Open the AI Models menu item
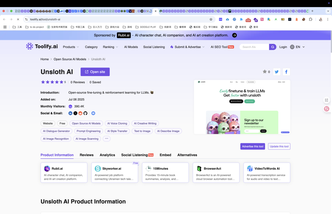The height and width of the screenshot is (214, 332). tap(131, 47)
